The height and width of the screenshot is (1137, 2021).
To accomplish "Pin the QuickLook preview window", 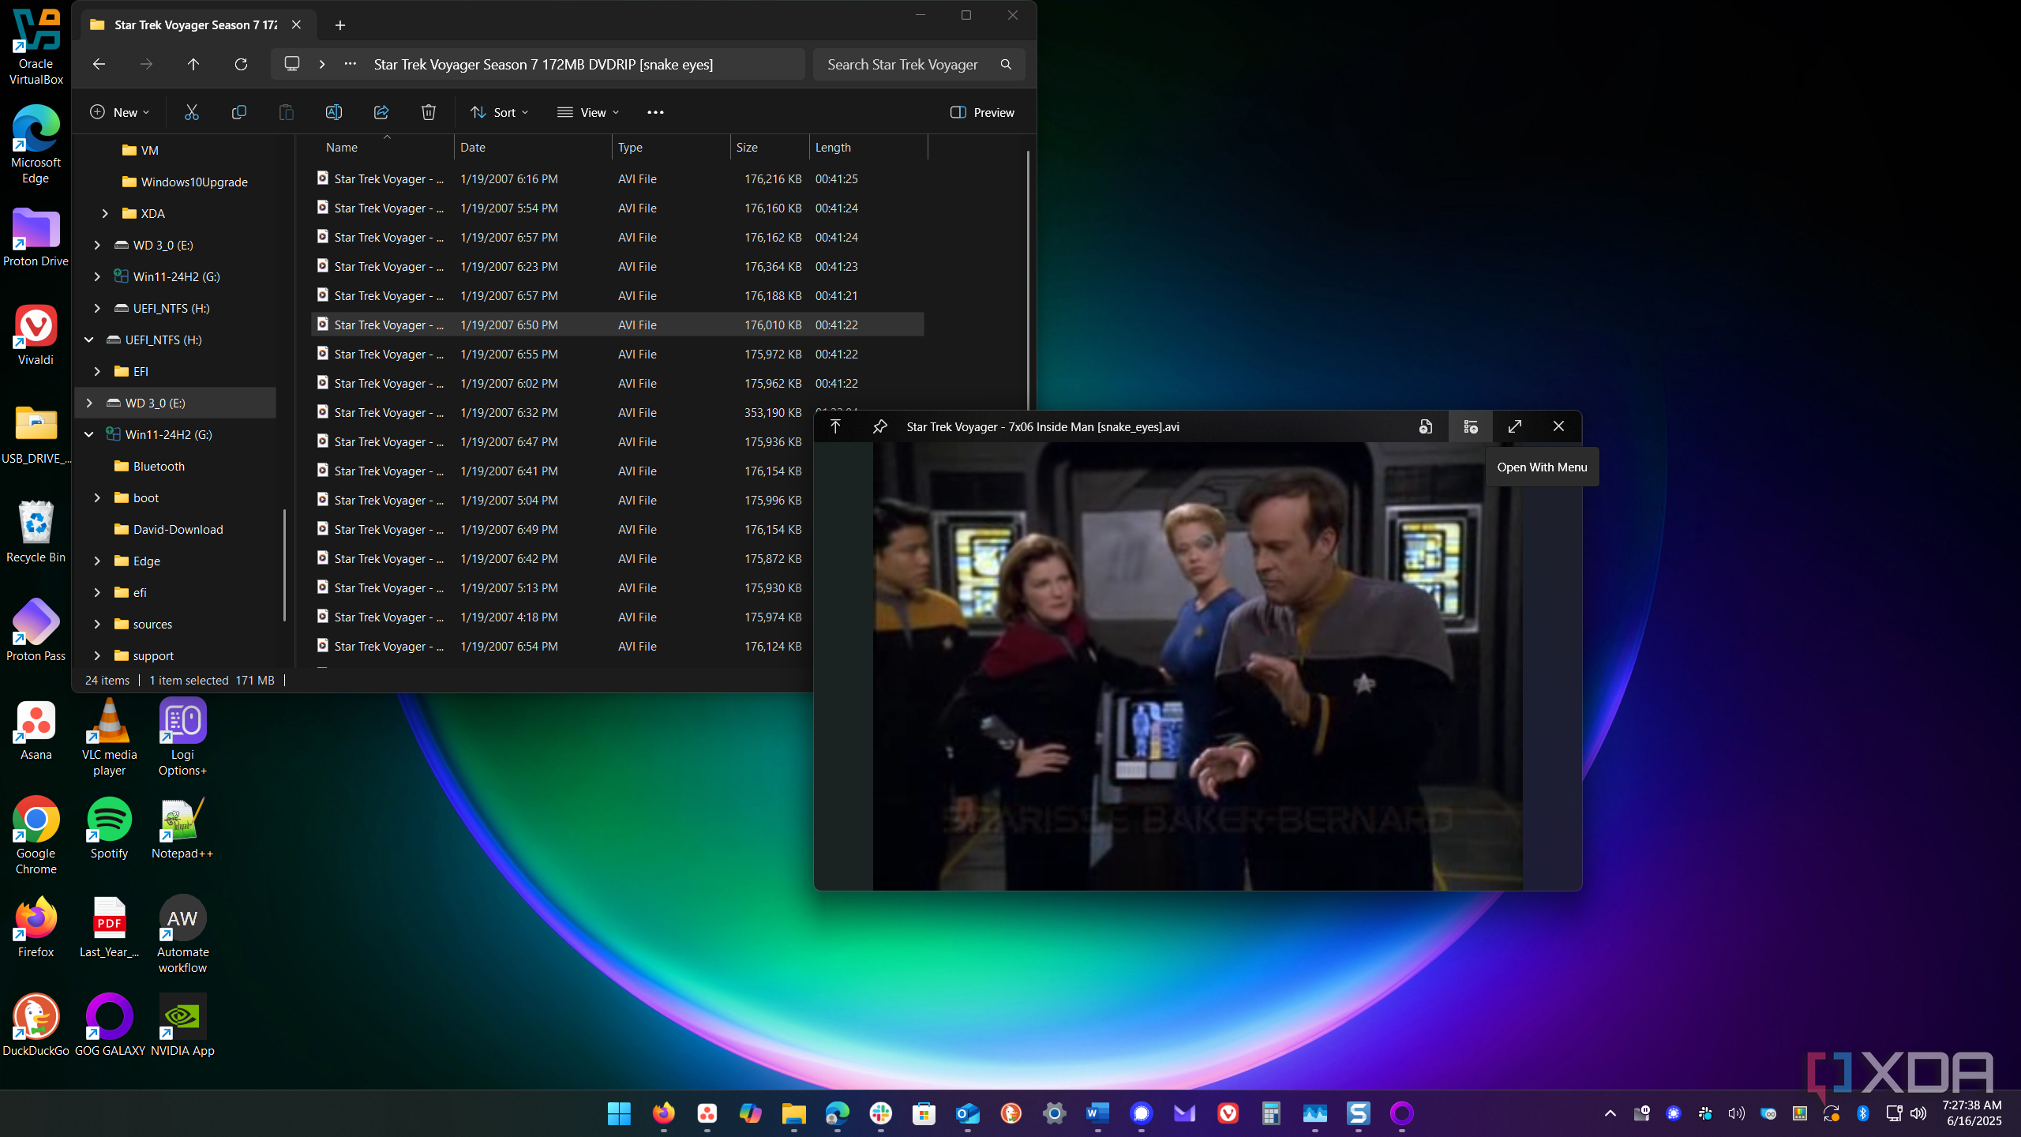I will [879, 426].
